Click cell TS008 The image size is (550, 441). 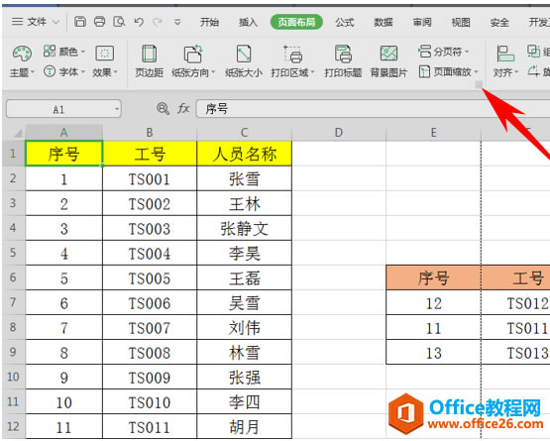point(150,352)
